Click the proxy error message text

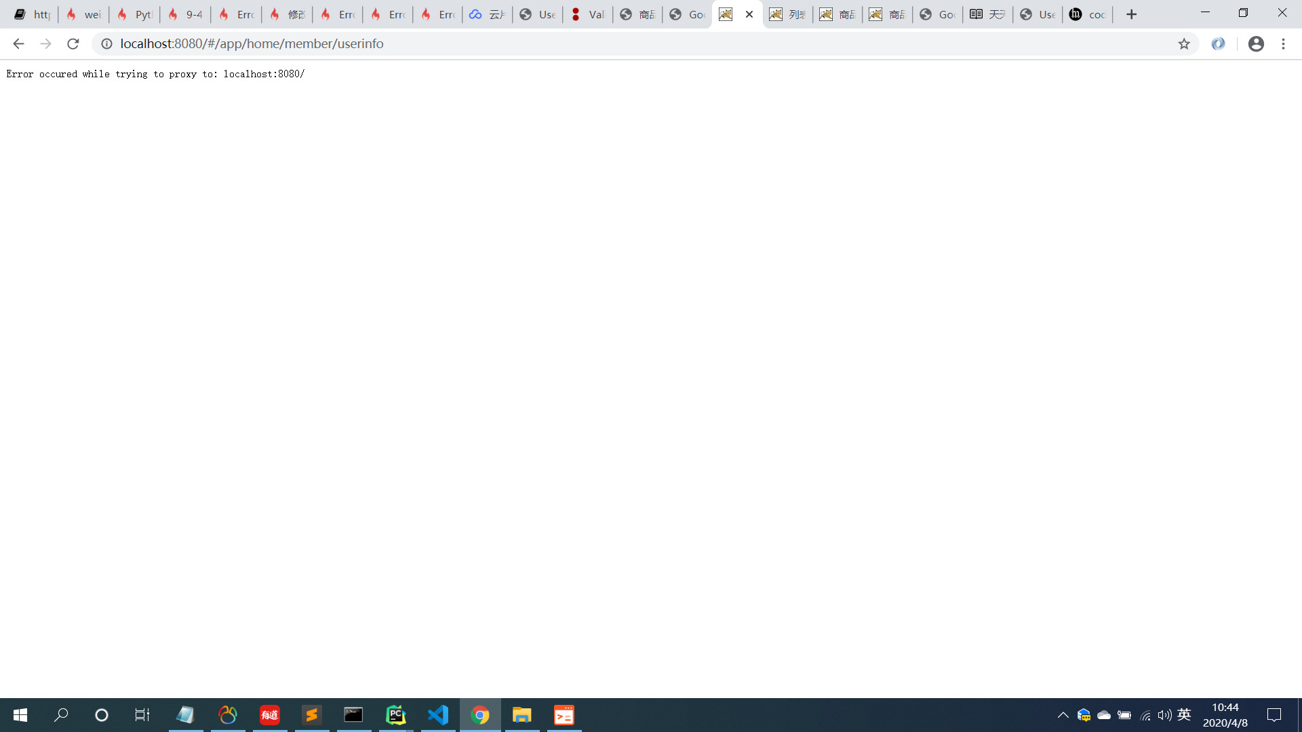click(155, 74)
